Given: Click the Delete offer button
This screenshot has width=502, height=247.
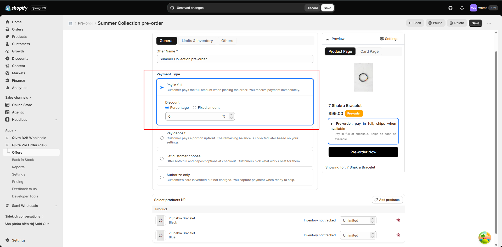Looking at the screenshot, I should click(x=457, y=23).
